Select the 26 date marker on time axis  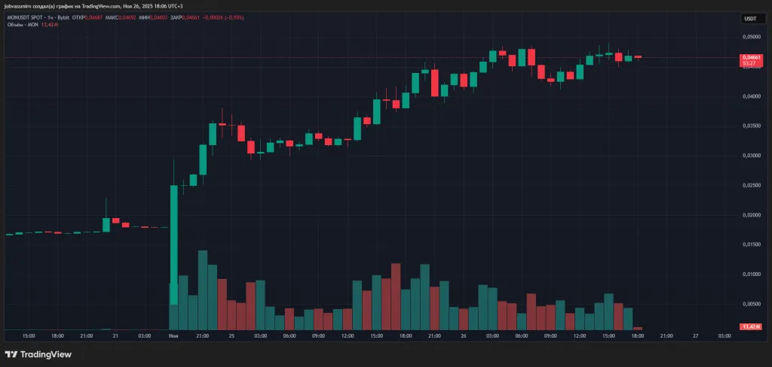tap(463, 335)
